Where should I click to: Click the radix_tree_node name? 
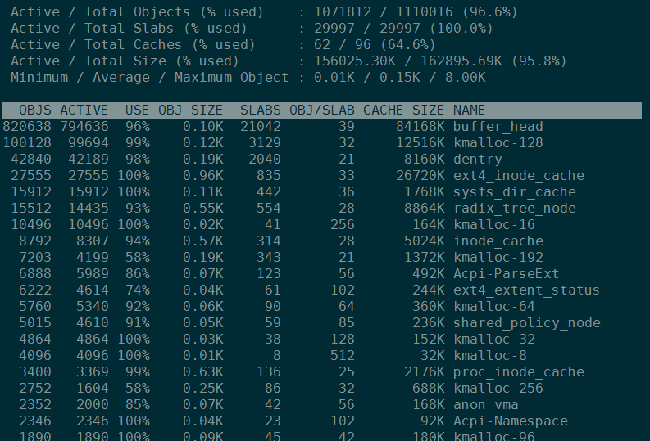coord(515,208)
